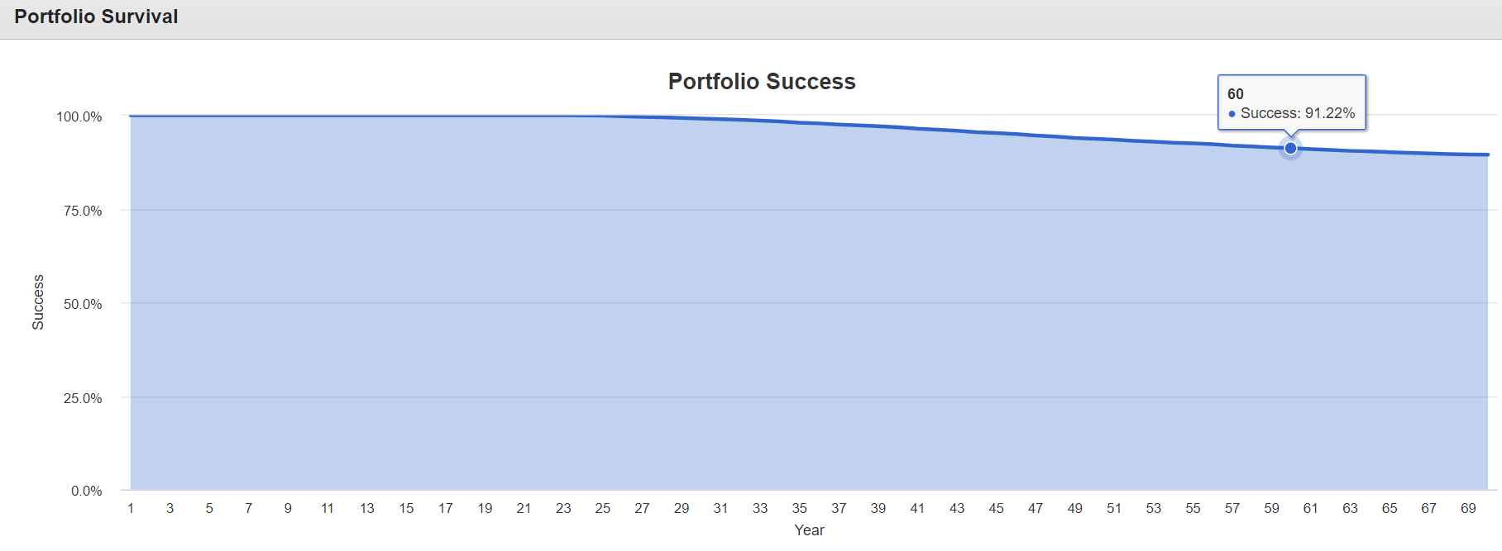
Task: Click year 1 on the x-axis
Action: pos(131,508)
